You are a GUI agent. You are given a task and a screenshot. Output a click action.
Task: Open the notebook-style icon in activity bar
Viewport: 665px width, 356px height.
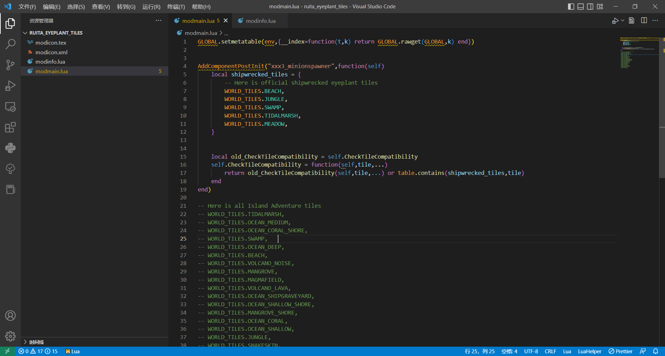pyautogui.click(x=10, y=189)
